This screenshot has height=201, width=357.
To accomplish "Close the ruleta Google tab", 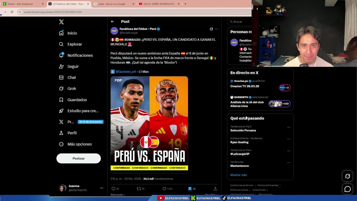I will coord(133,4).
